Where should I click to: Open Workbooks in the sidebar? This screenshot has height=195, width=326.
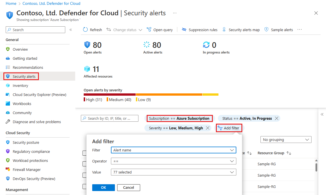pos(22,104)
